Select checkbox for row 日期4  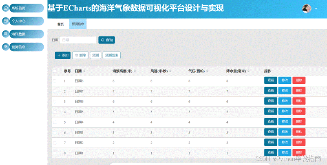click(x=55, y=122)
